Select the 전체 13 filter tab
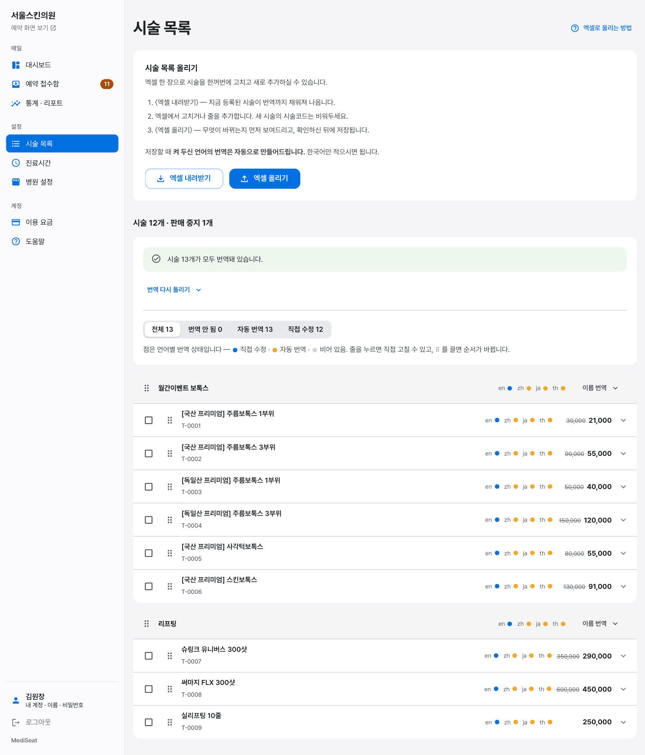This screenshot has width=645, height=755. [x=163, y=329]
